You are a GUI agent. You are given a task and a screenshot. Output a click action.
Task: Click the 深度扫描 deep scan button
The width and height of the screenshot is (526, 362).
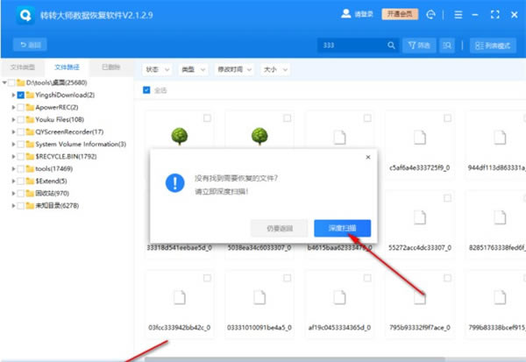pos(342,228)
